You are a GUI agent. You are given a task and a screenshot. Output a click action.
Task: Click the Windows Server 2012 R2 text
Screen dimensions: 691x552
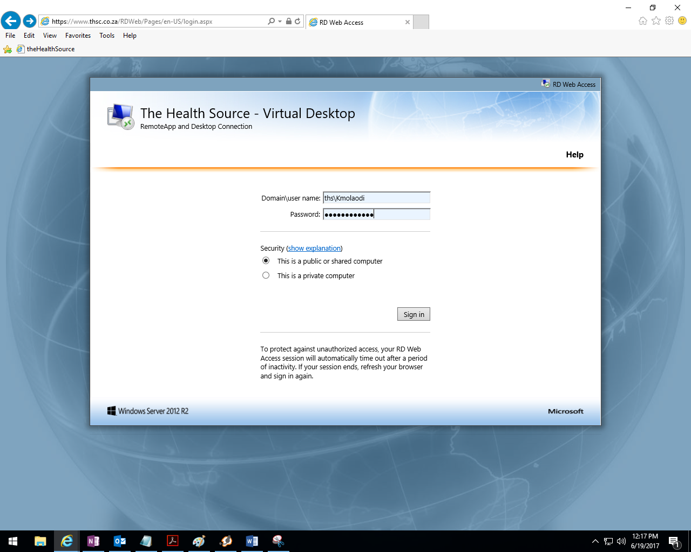tap(153, 411)
